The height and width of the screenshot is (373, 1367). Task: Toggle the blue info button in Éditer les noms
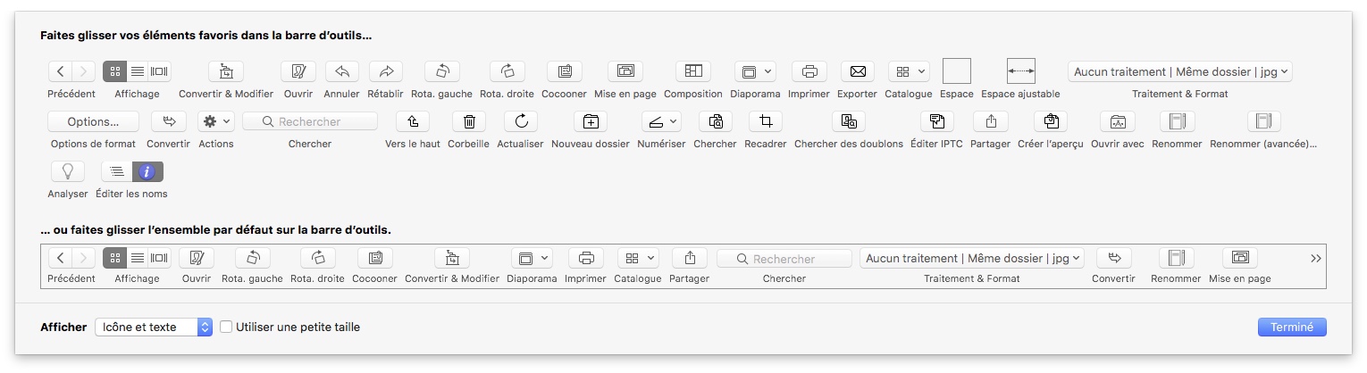click(x=147, y=171)
